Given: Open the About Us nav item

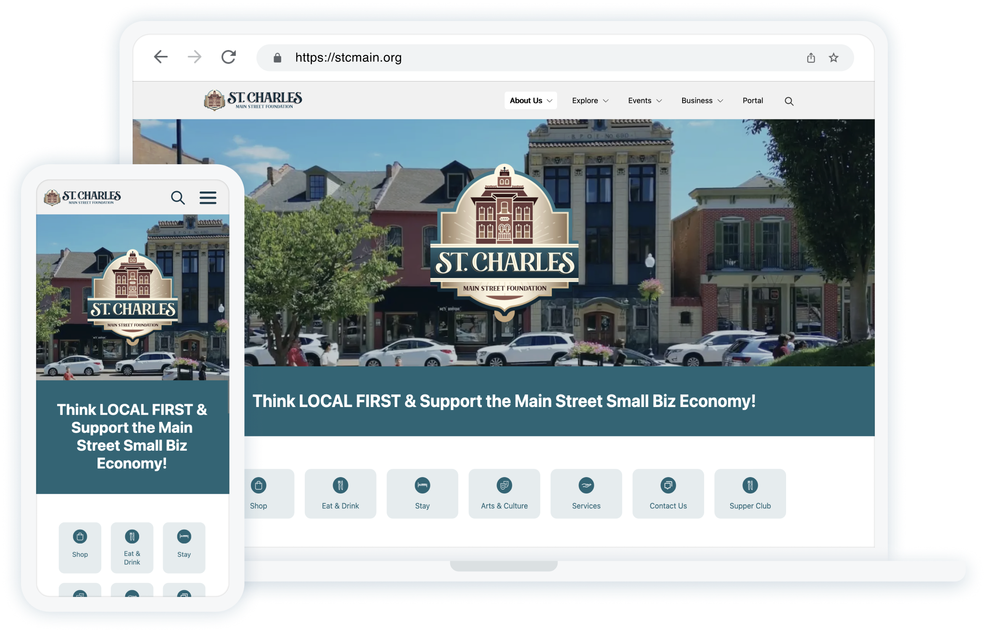Looking at the screenshot, I should point(531,100).
